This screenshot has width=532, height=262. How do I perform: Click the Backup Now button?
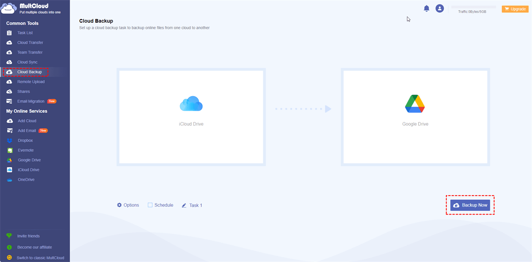point(470,205)
